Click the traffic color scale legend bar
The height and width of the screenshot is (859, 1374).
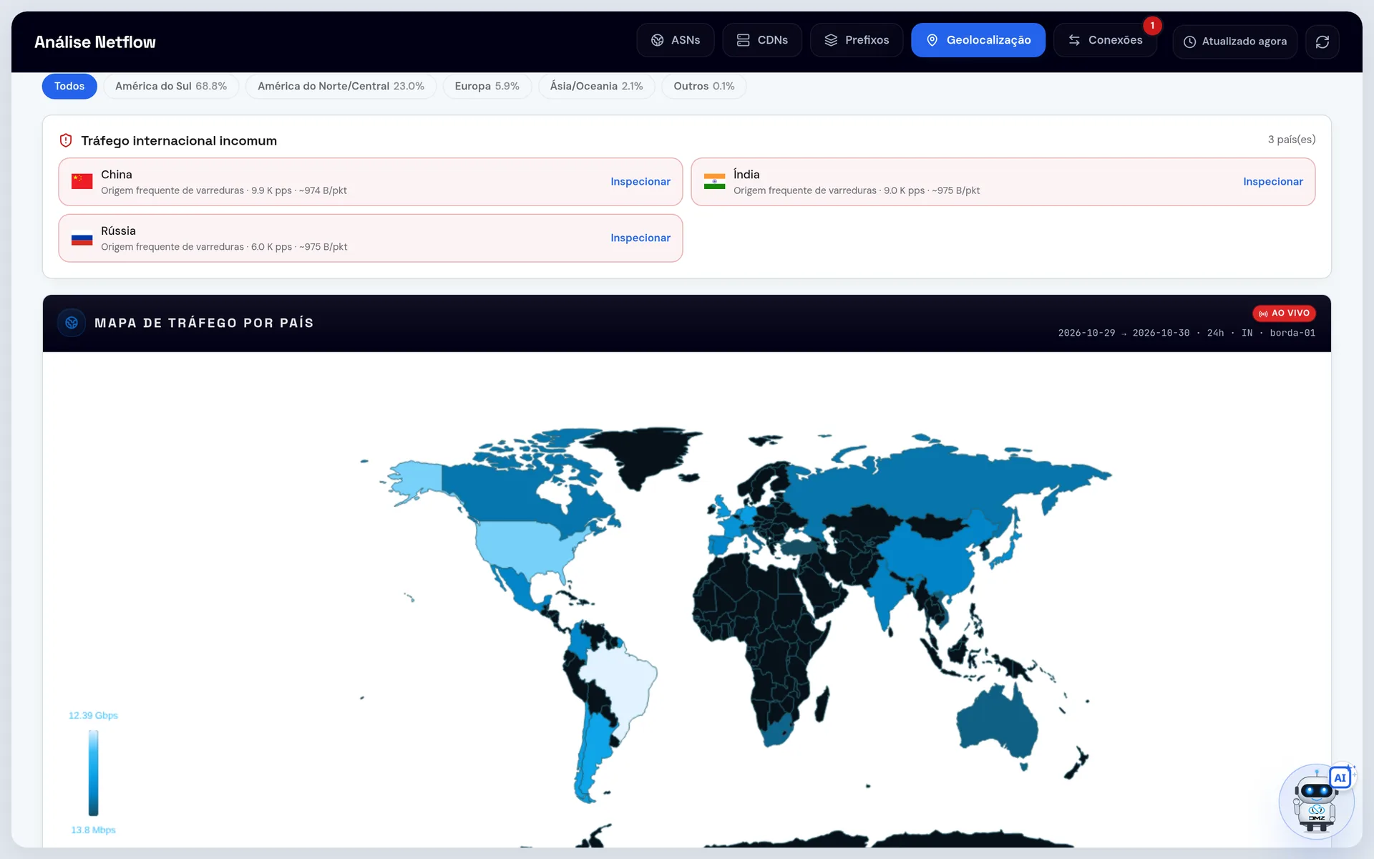click(x=93, y=772)
